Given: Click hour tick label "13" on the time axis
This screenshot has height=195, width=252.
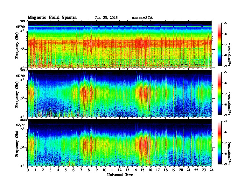Looking at the screenshot, I should (127, 170).
